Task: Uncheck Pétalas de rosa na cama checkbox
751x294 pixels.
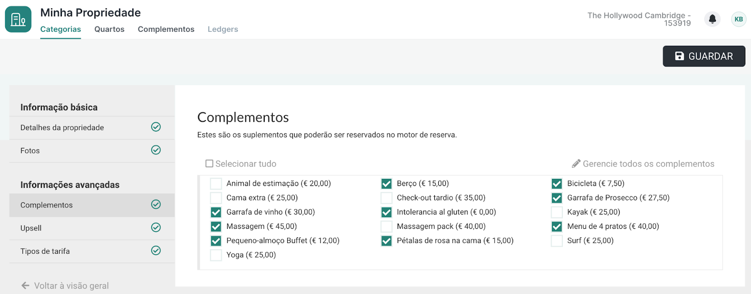Action: point(386,241)
